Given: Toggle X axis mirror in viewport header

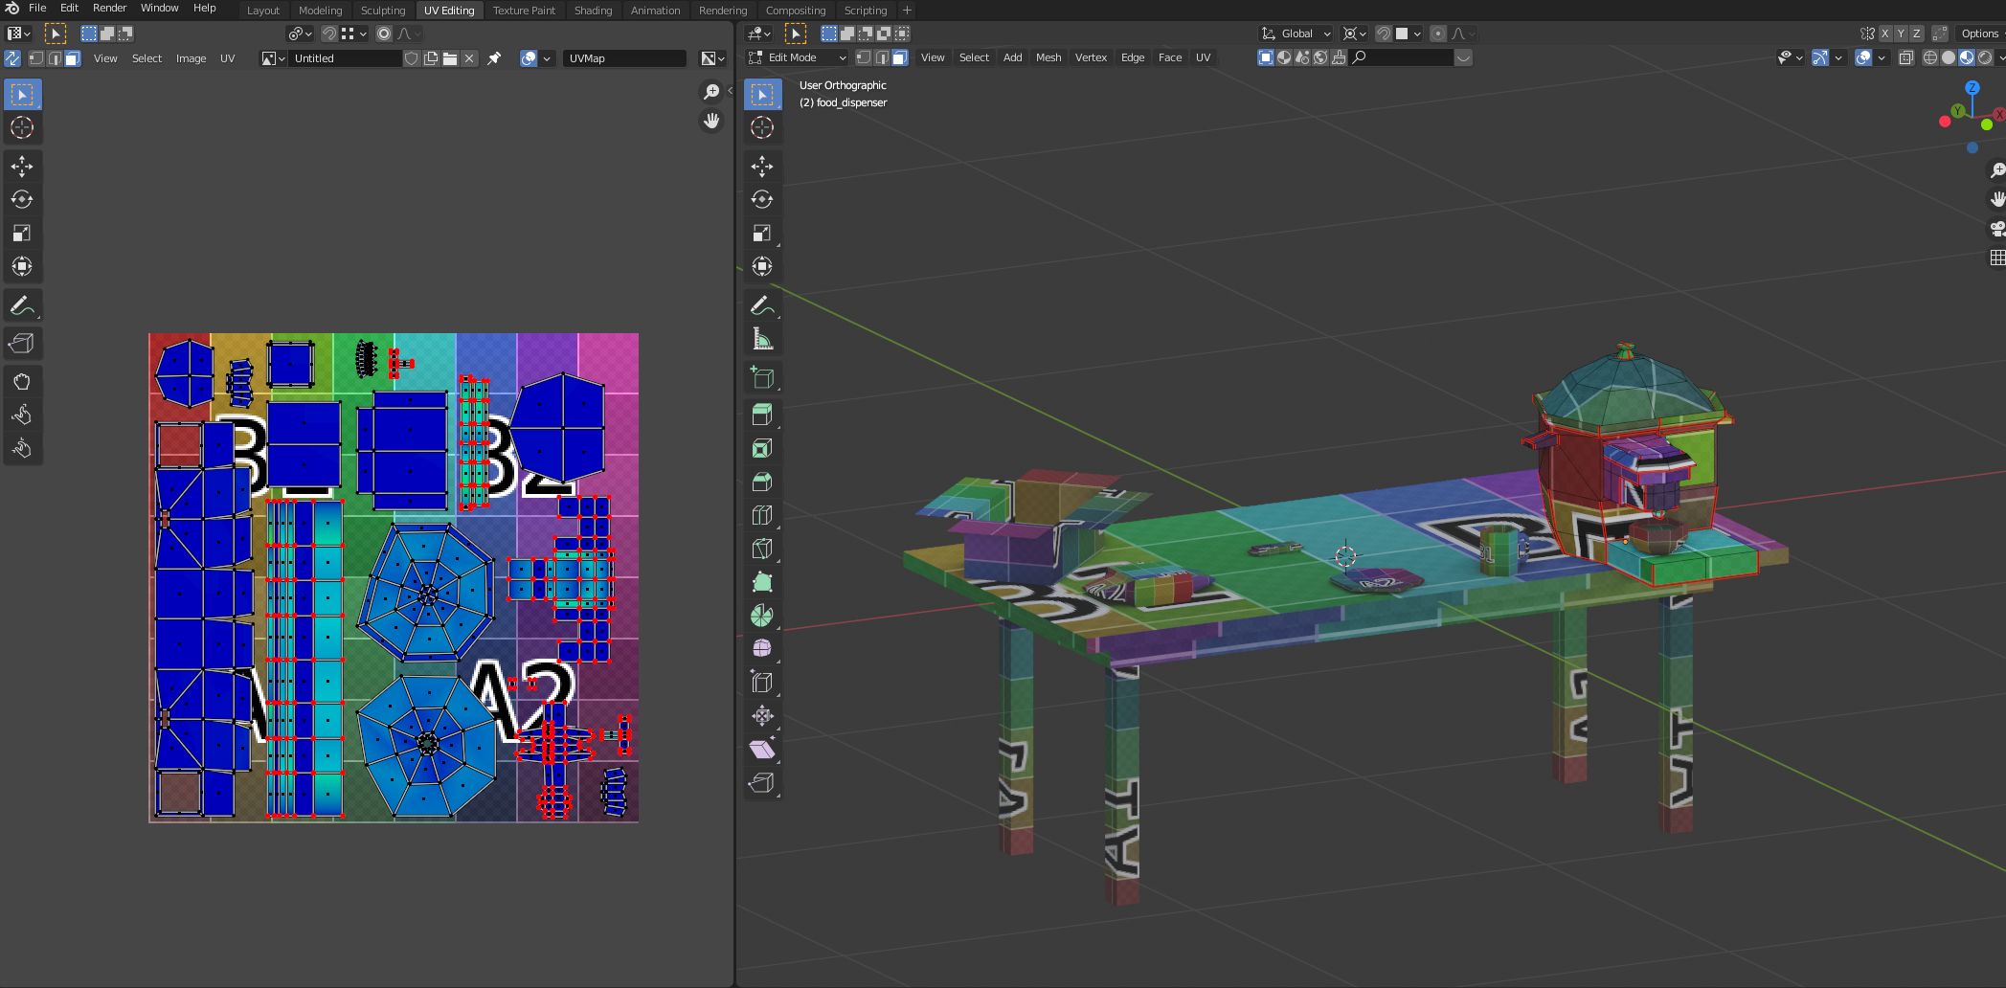Looking at the screenshot, I should [x=1884, y=34].
